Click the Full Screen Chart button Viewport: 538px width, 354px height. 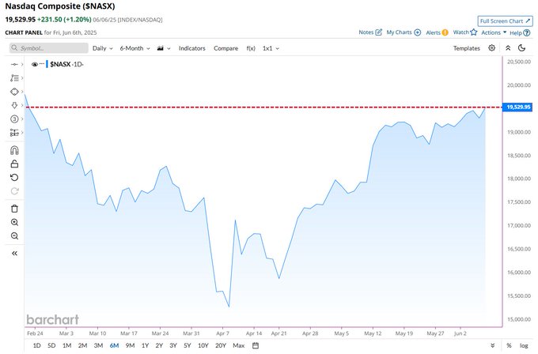(505, 21)
